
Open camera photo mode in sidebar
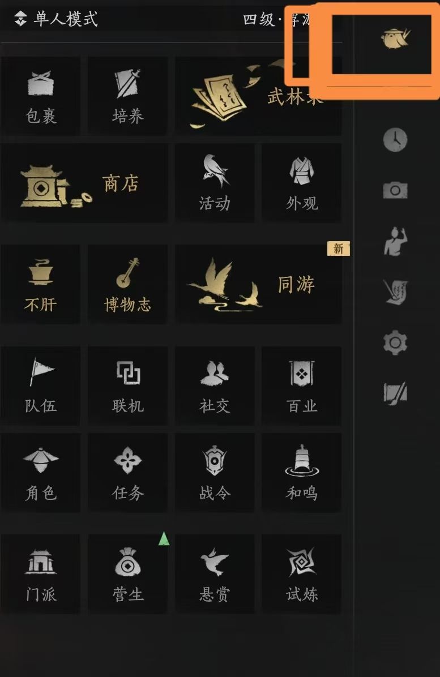pos(395,190)
